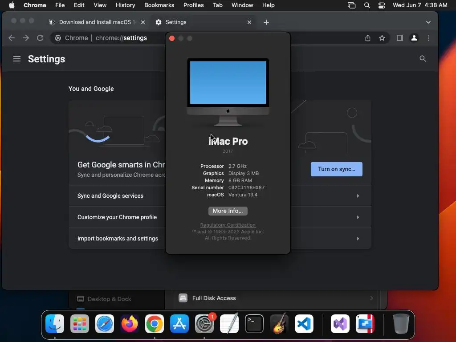456x342 pixels.
Task: Open Sync and Google services
Action: coord(220,196)
